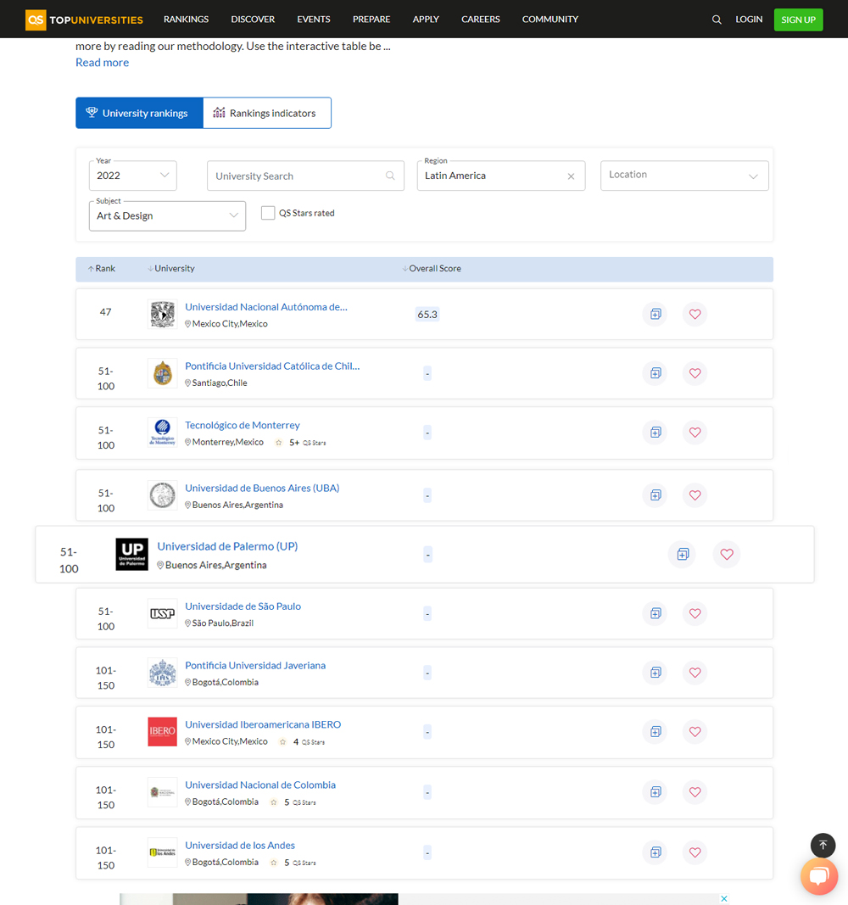Open the DISCOVER menu
This screenshot has width=848, height=905.
[x=253, y=19]
